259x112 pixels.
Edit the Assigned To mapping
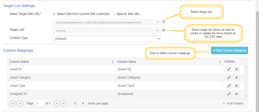(229, 94)
